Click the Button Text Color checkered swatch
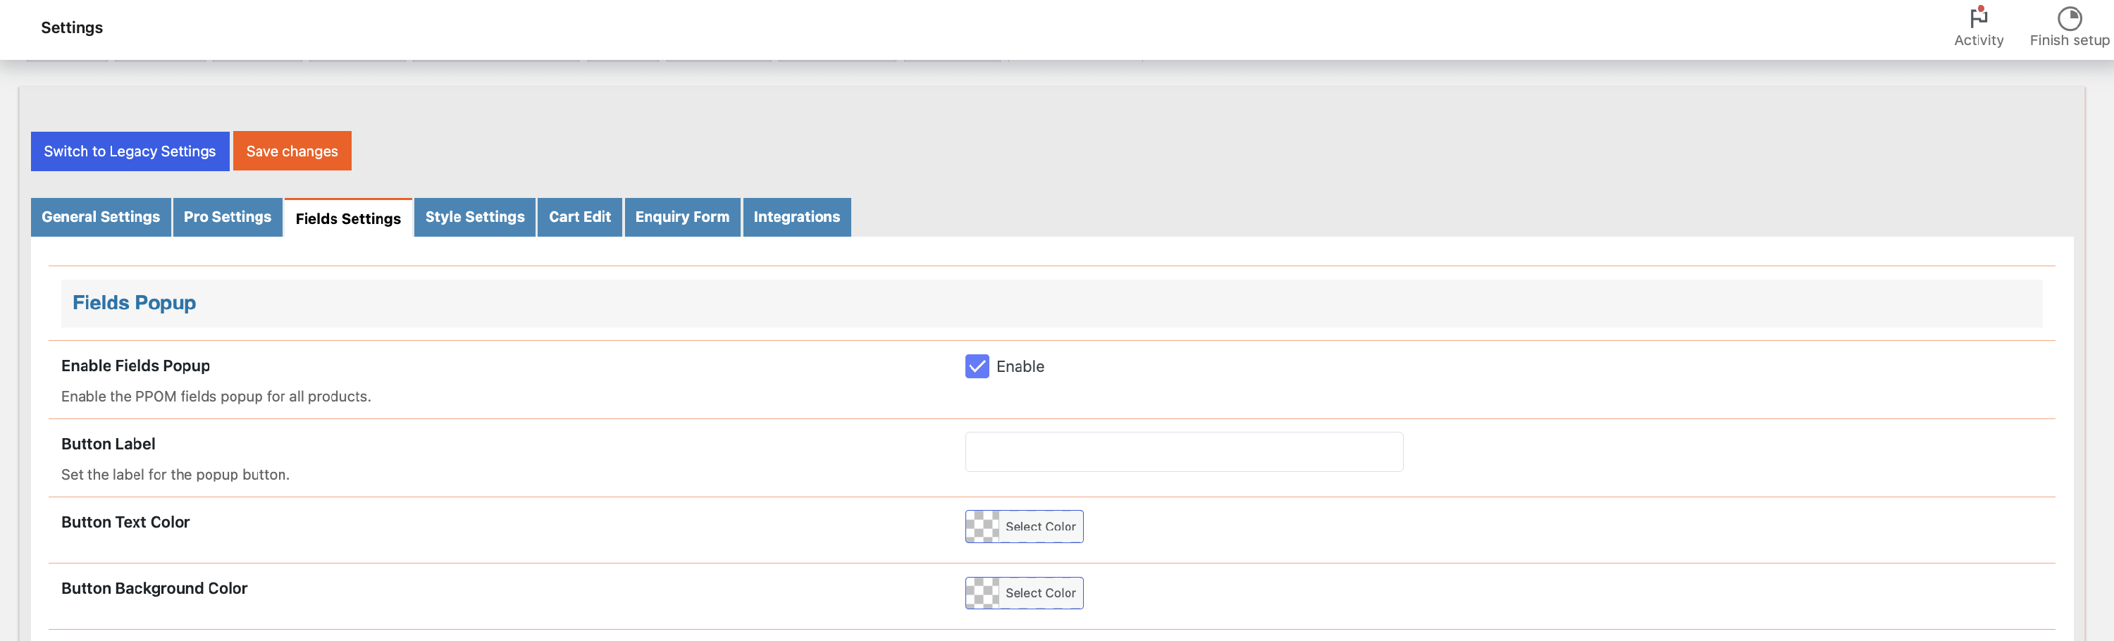2114x641 pixels. coord(982,527)
